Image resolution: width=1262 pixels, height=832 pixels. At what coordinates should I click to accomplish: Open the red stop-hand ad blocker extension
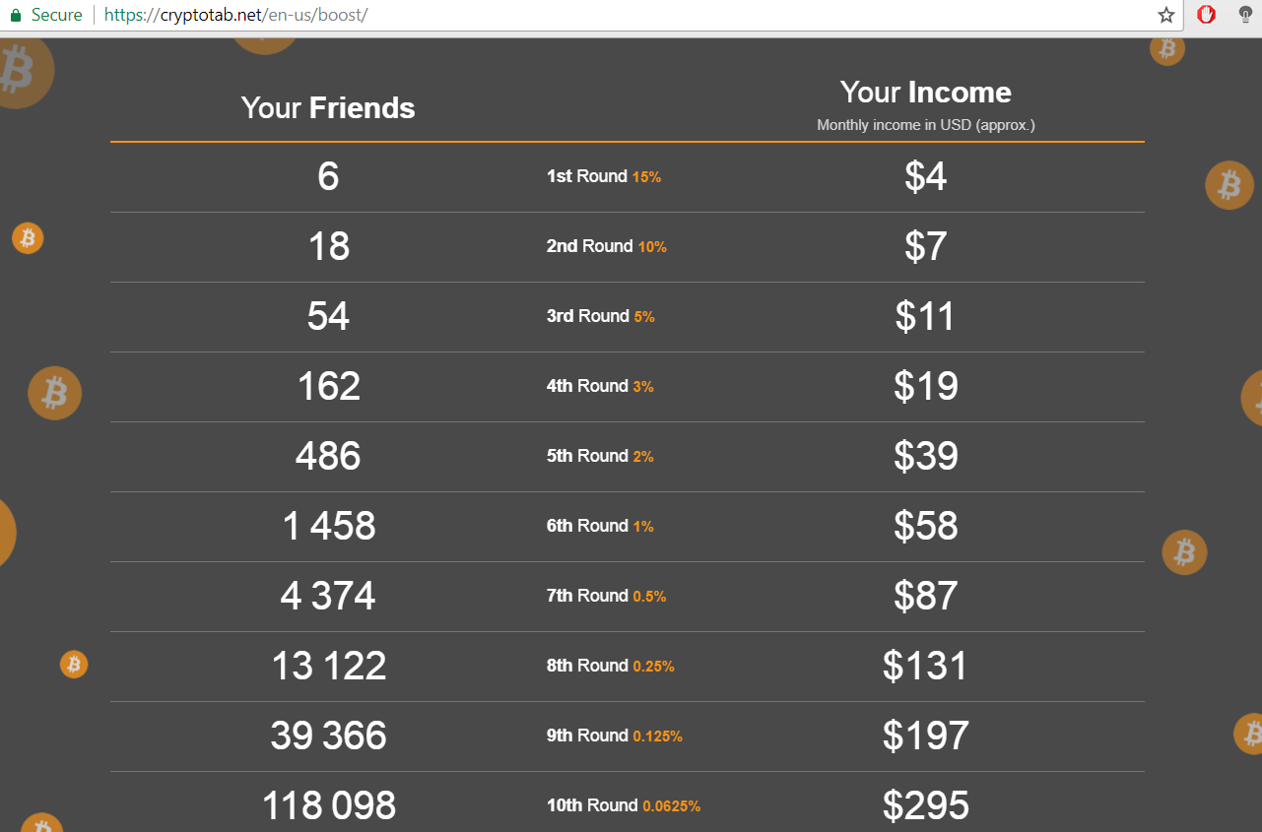[x=1206, y=15]
